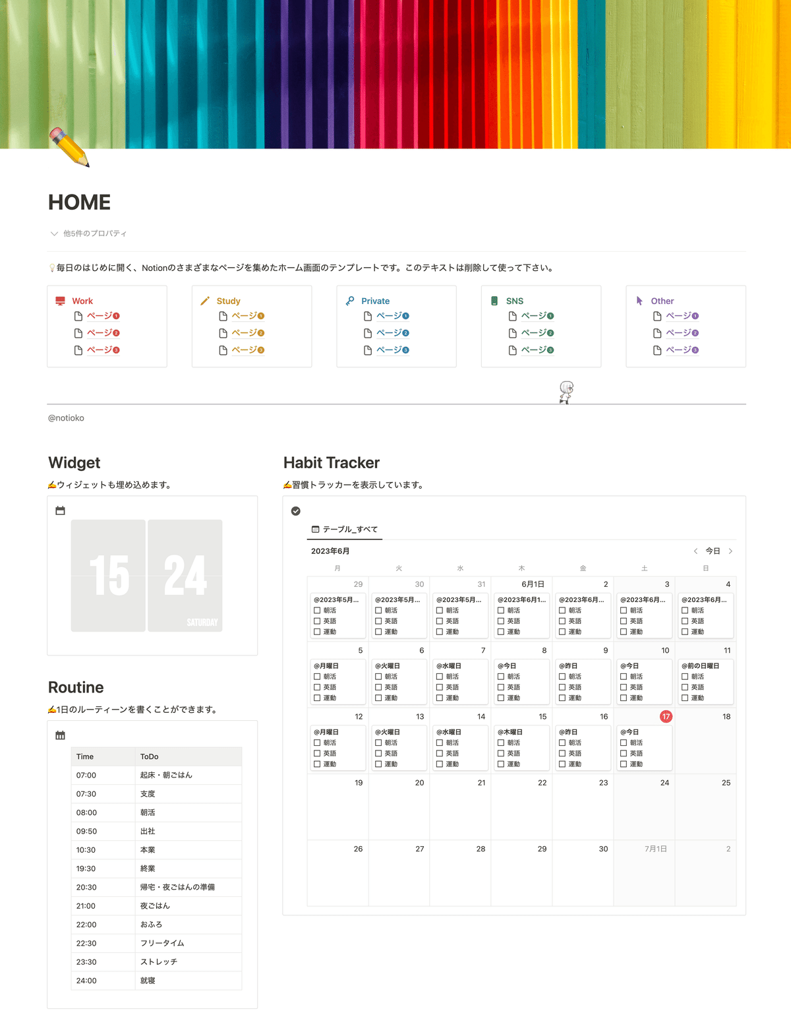Click the calendar icon above the Routine table
The width and height of the screenshot is (791, 1036).
tap(60, 735)
